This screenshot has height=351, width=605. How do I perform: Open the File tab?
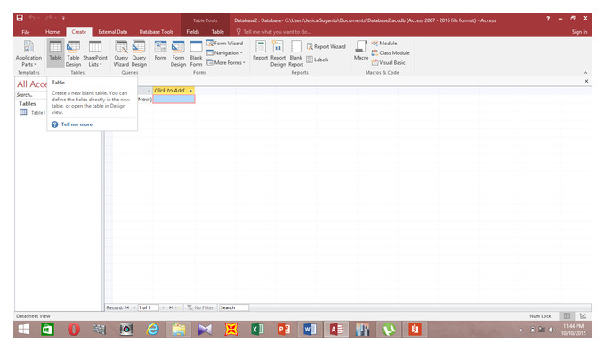[x=26, y=32]
